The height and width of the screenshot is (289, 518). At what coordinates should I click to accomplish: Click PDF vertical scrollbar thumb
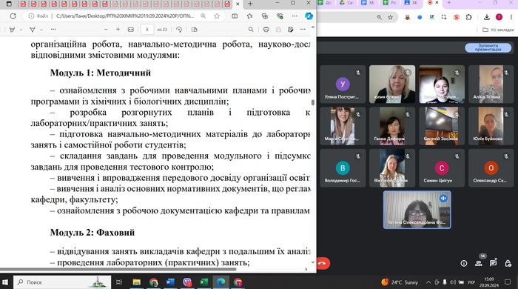click(313, 102)
